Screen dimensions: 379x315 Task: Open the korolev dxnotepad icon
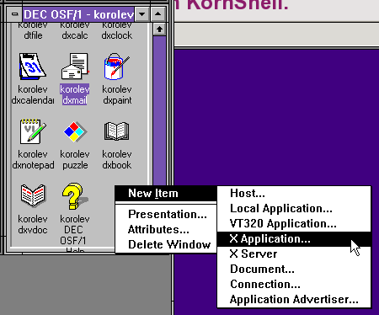[33, 131]
